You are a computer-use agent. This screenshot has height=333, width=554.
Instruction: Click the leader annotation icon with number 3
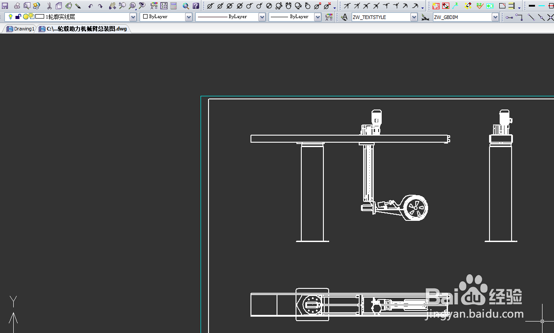(455, 6)
